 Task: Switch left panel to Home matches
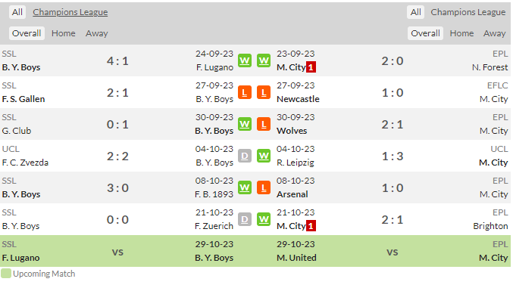pos(63,33)
